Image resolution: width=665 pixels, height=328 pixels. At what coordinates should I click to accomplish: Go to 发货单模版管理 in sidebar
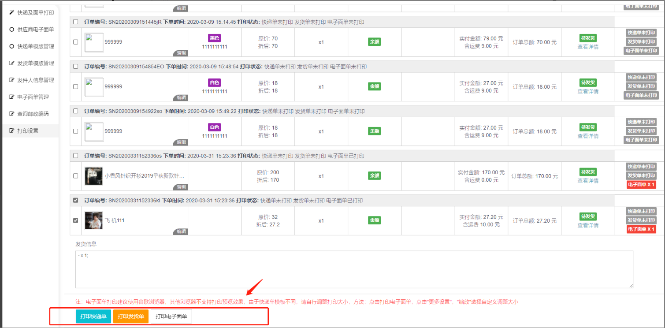(x=35, y=63)
